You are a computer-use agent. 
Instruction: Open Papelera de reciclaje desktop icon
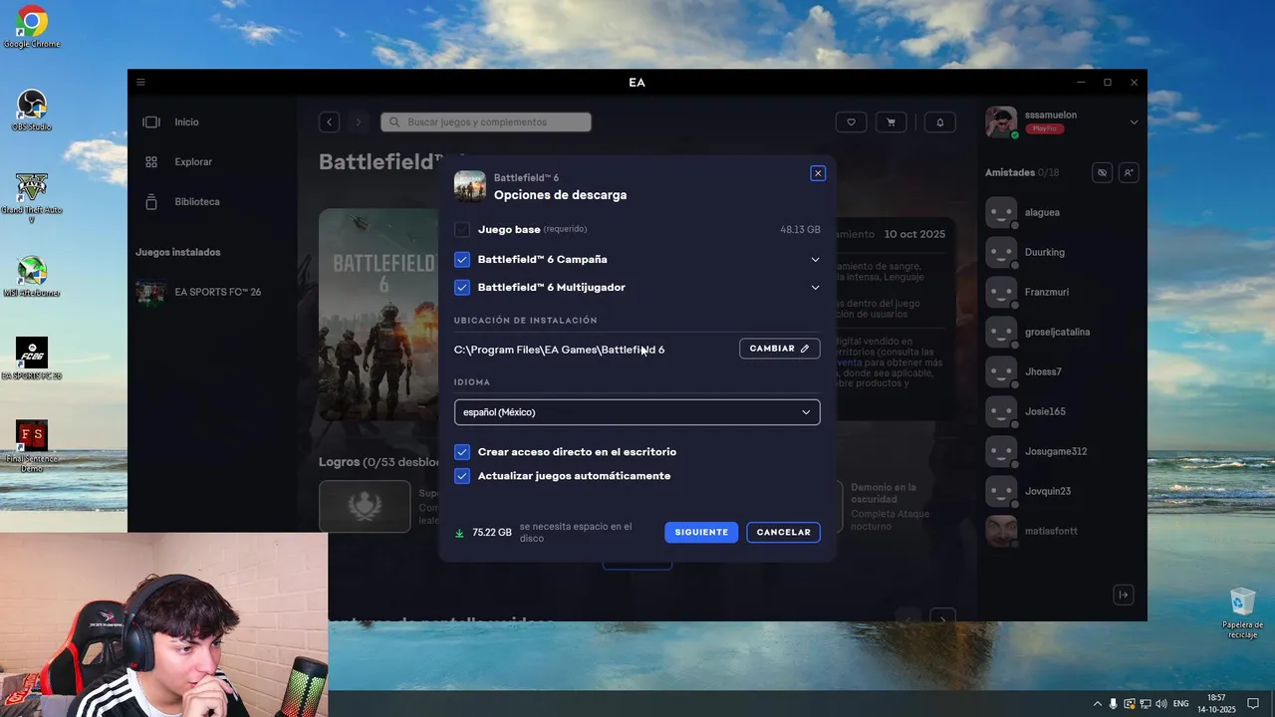[x=1242, y=613]
